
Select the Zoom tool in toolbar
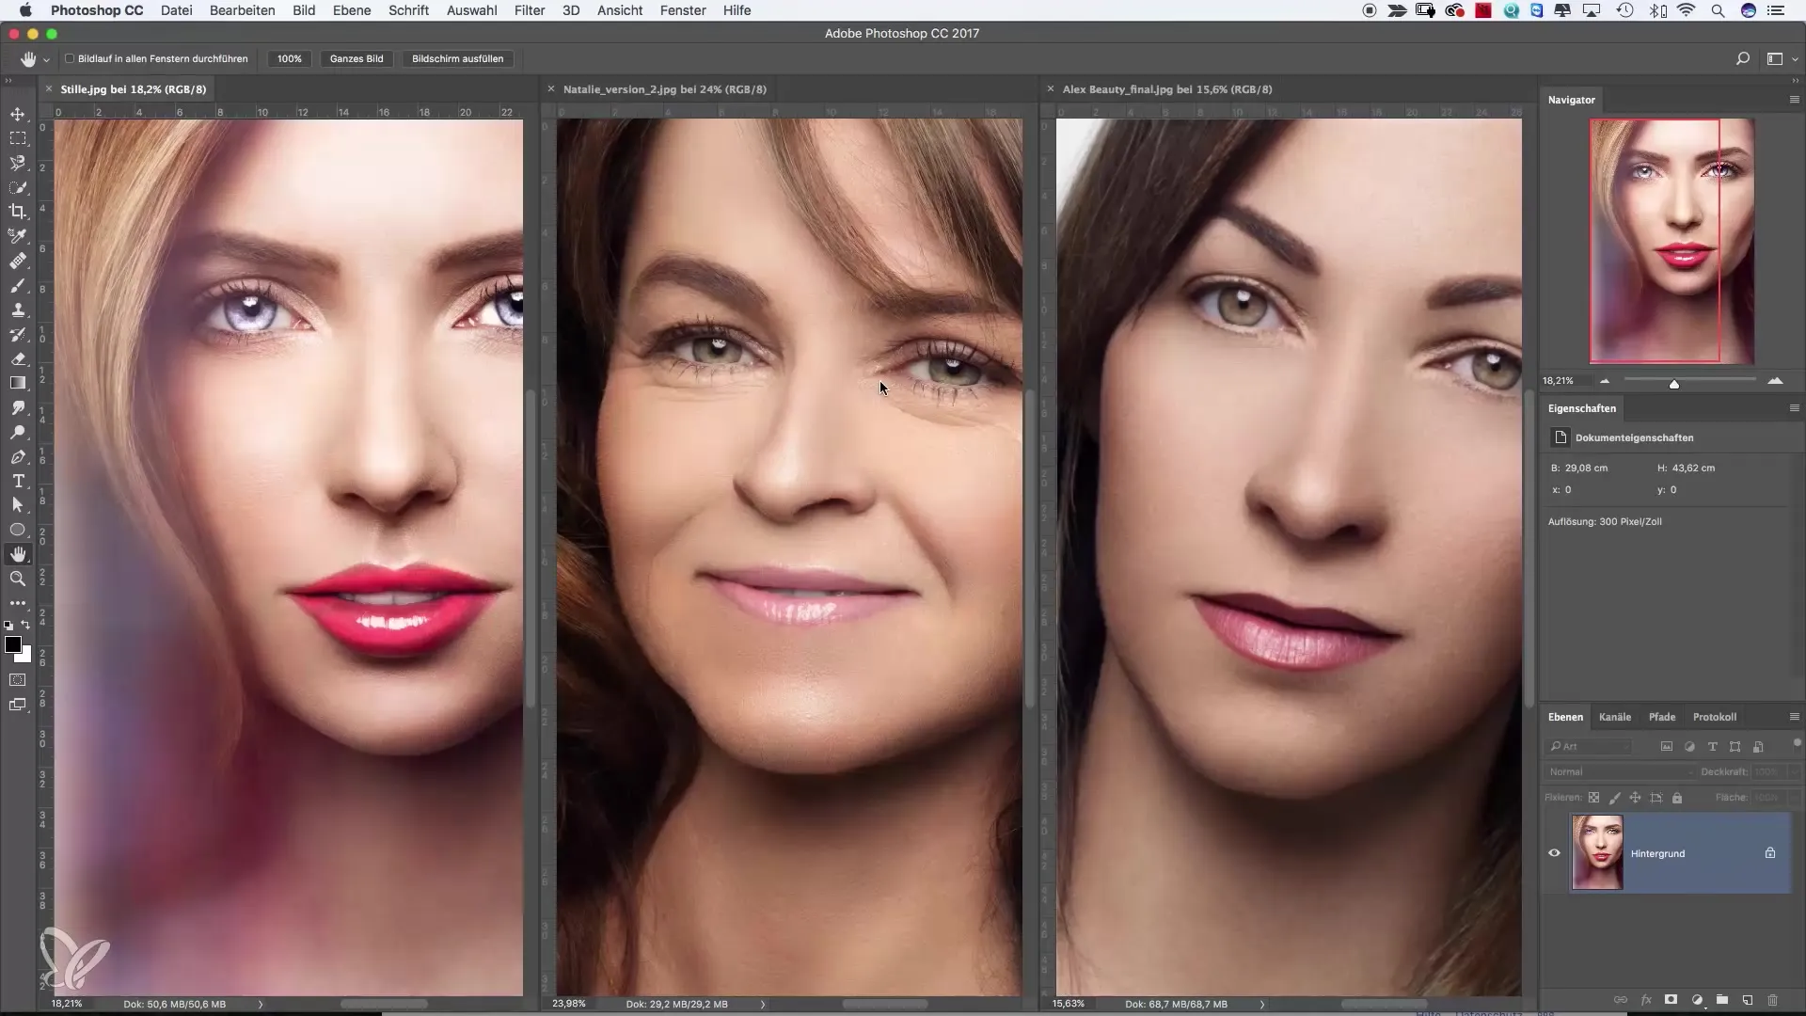[x=18, y=579]
